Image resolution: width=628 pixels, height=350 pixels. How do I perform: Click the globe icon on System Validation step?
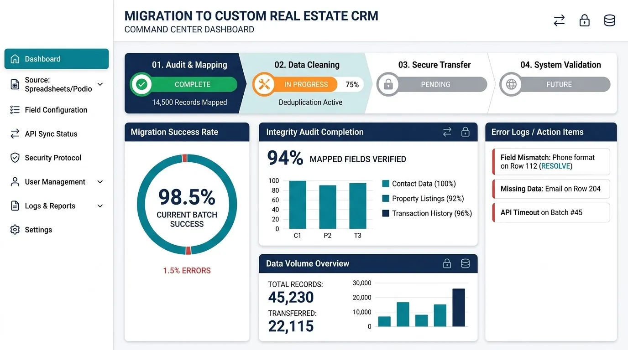click(x=511, y=84)
